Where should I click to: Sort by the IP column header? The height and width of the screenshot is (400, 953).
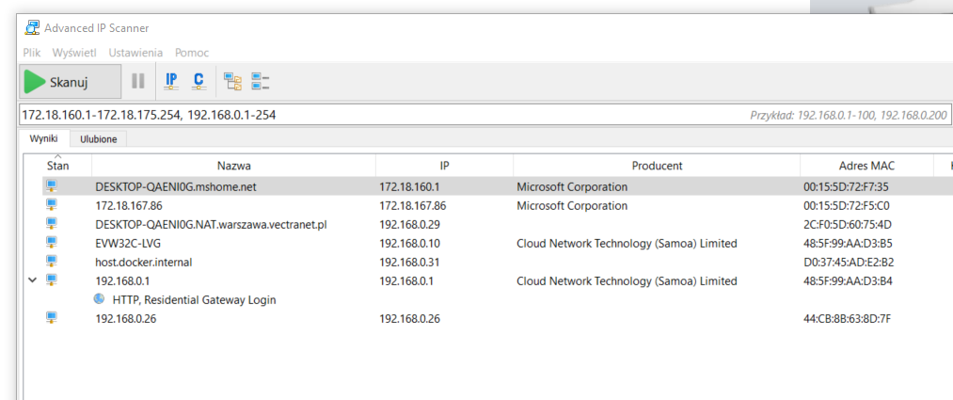click(x=444, y=166)
